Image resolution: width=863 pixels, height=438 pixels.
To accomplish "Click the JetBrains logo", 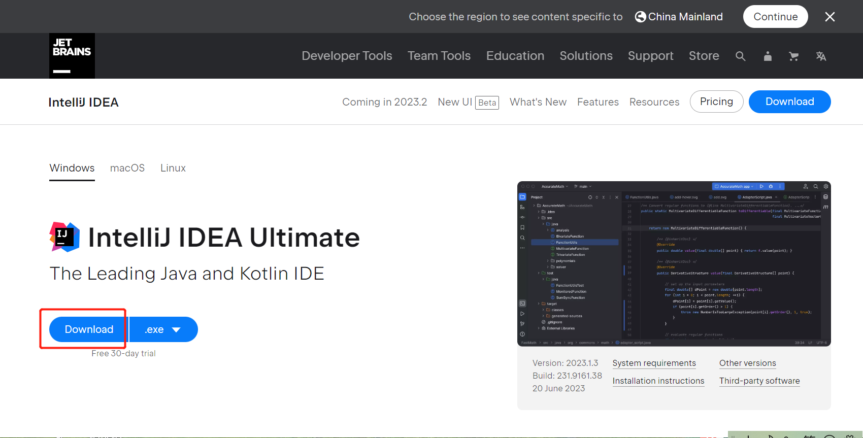I will (72, 56).
